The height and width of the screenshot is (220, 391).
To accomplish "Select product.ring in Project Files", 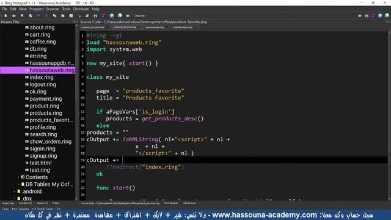I will click(45, 106).
